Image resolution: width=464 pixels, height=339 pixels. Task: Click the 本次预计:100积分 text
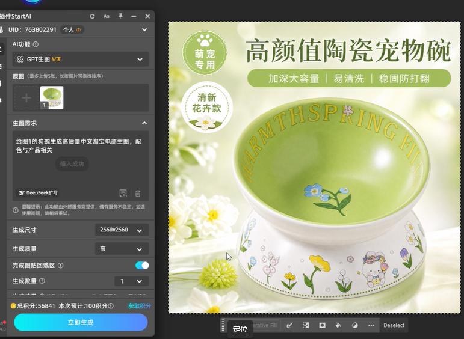pyautogui.click(x=83, y=306)
